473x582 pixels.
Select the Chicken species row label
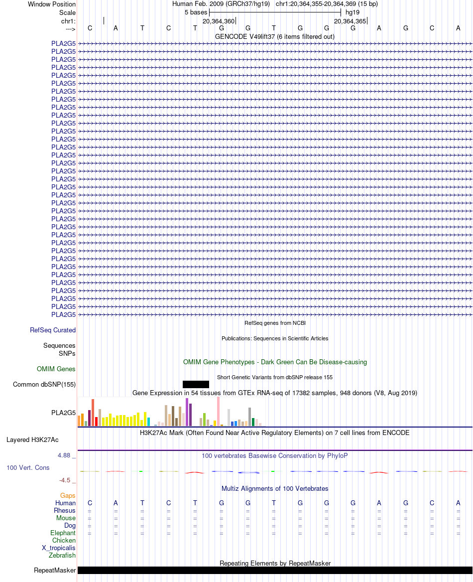click(64, 541)
